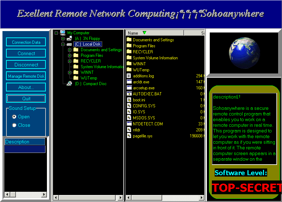
Task: Click the folder tree horizontal scrollbar right arrow
Action: [x=120, y=197]
